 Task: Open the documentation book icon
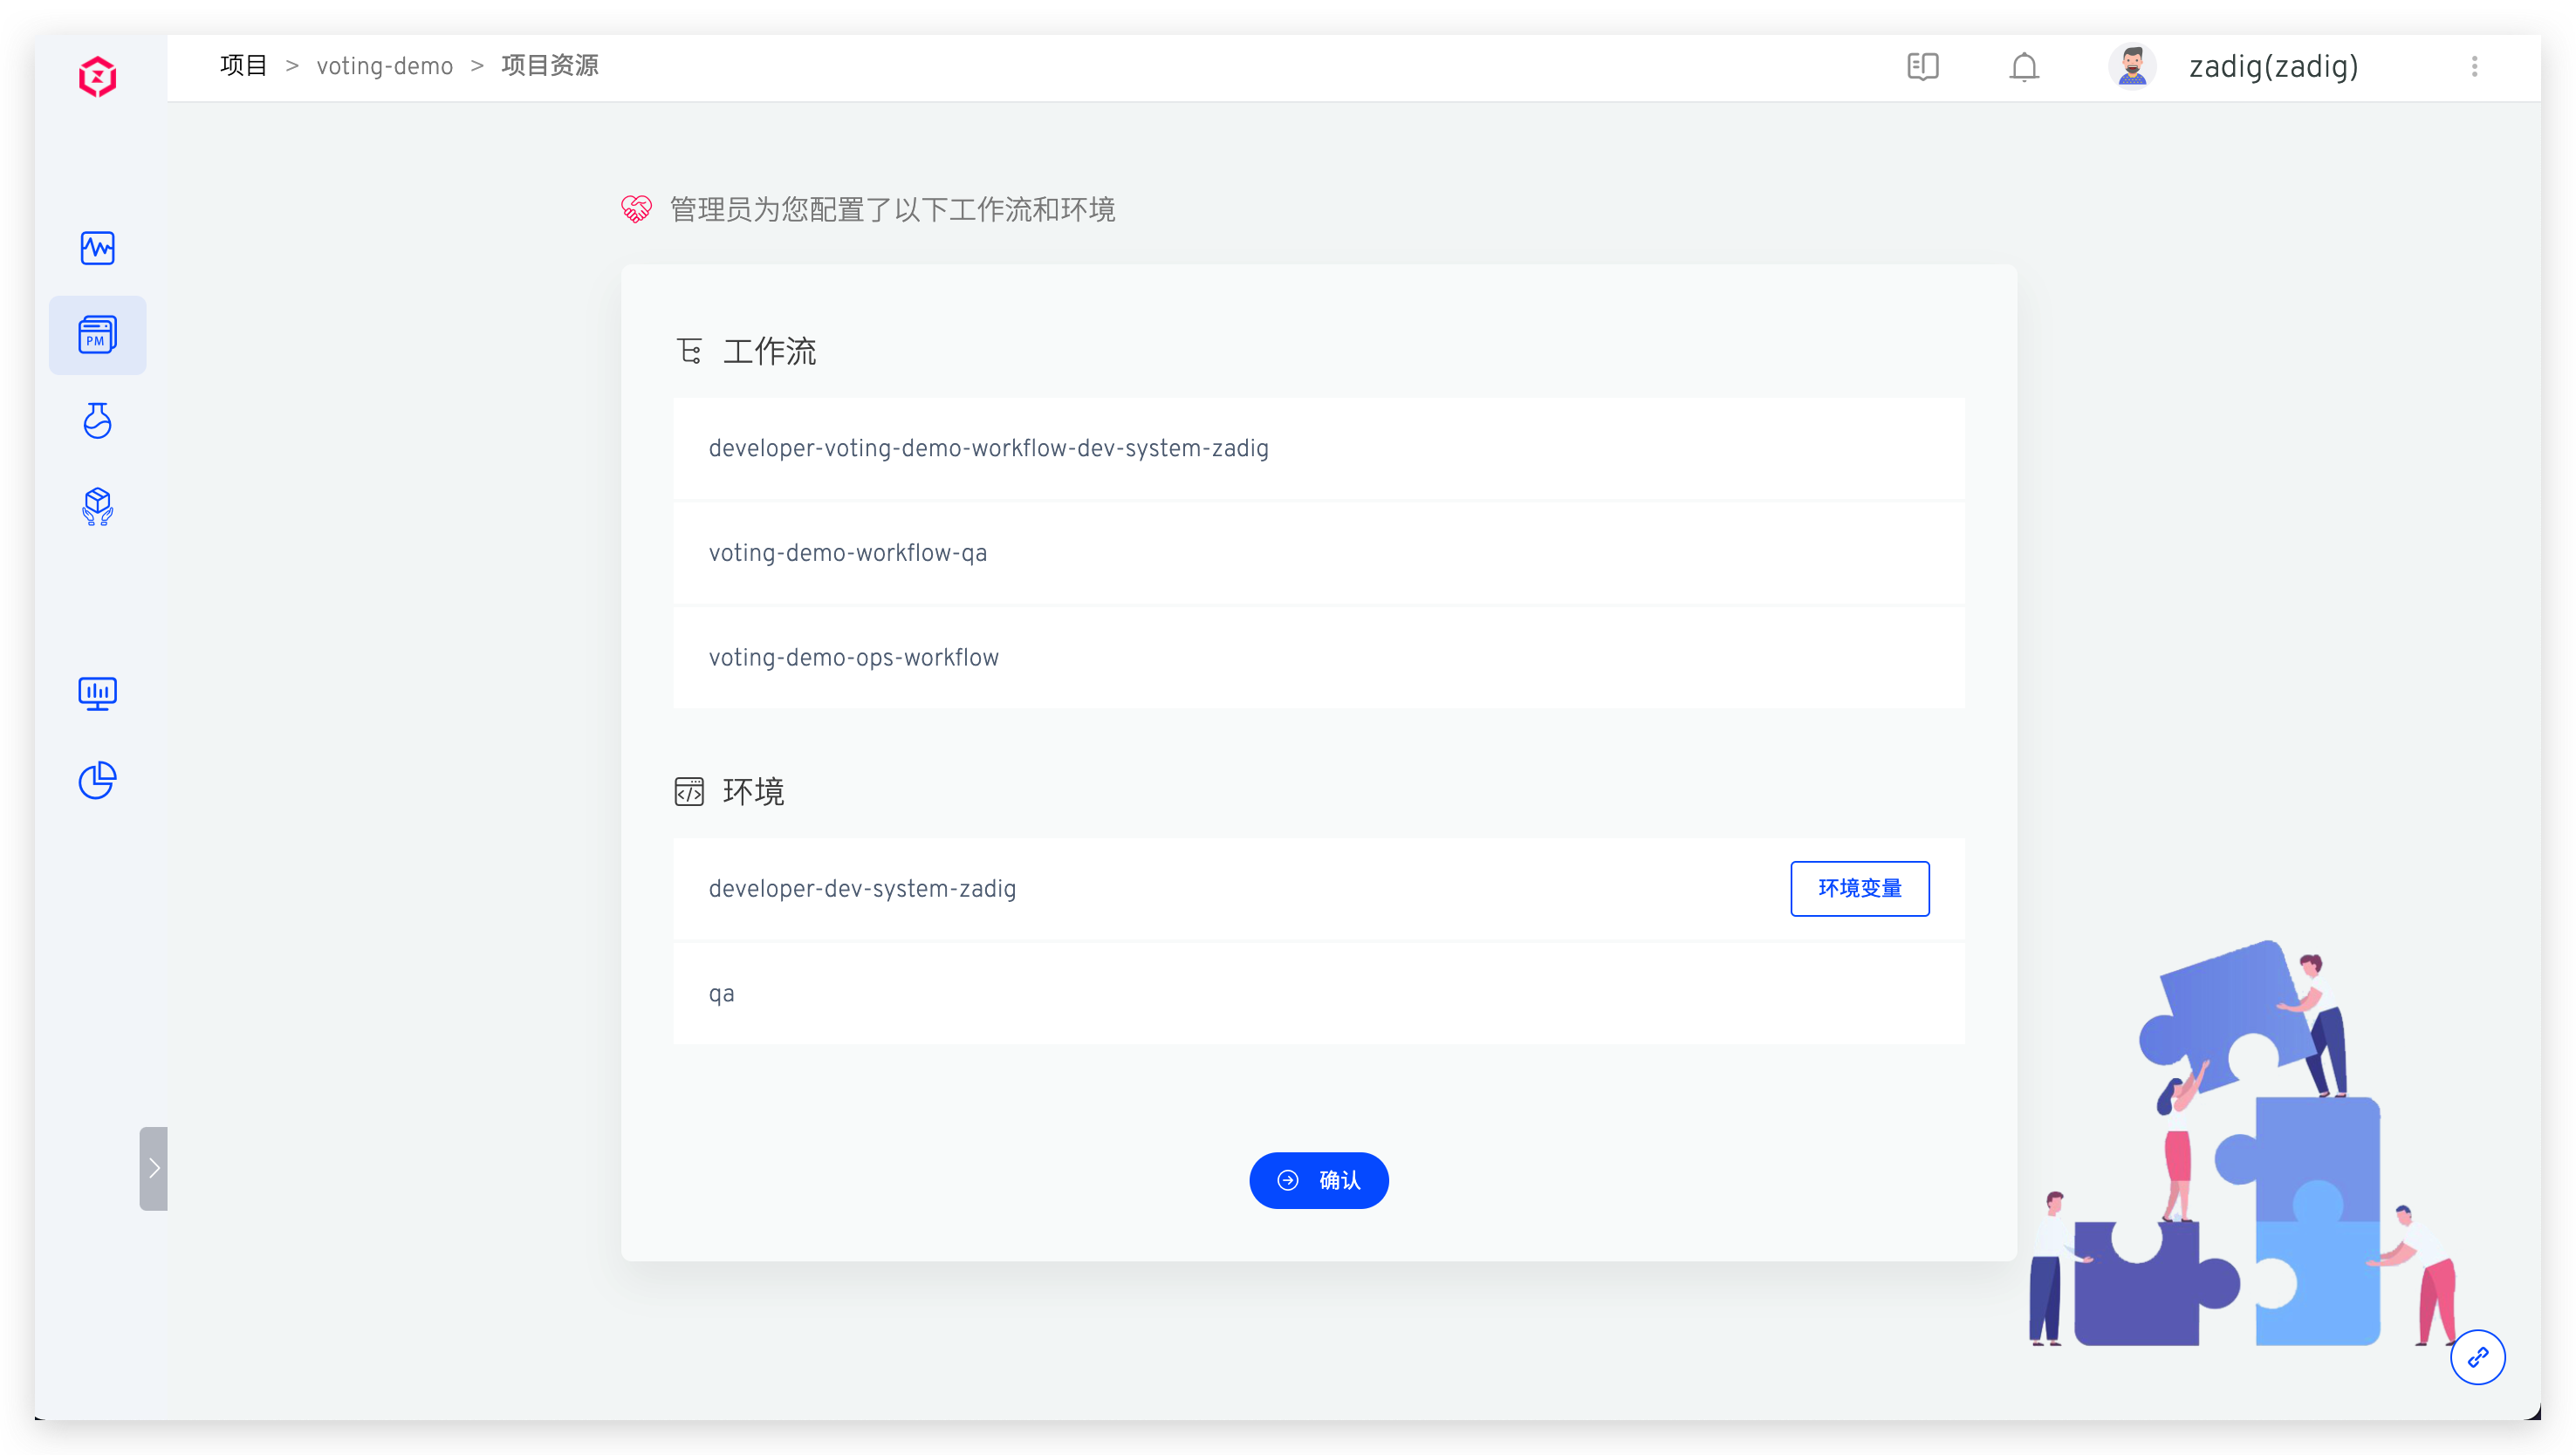tap(1922, 67)
